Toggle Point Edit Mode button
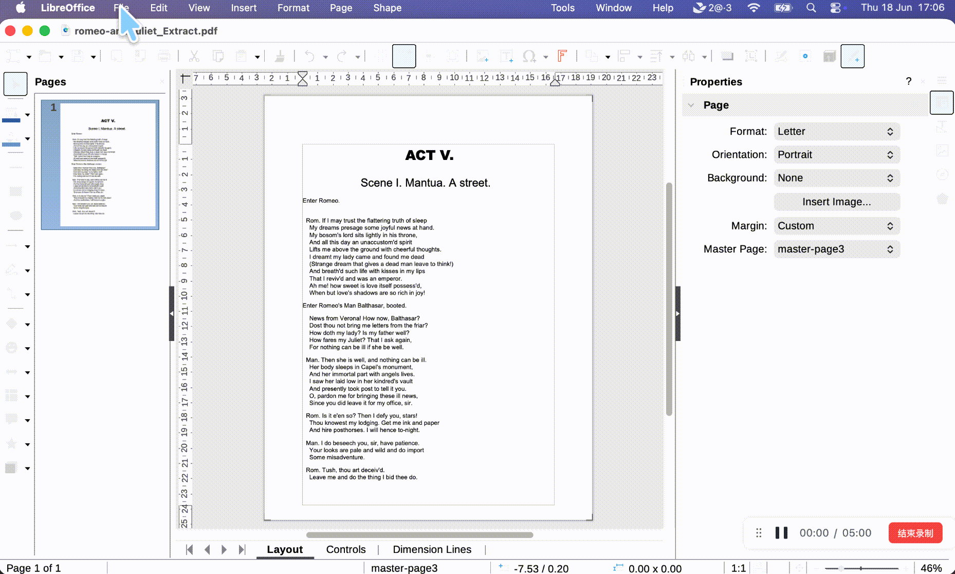This screenshot has height=574, width=955. (781, 56)
